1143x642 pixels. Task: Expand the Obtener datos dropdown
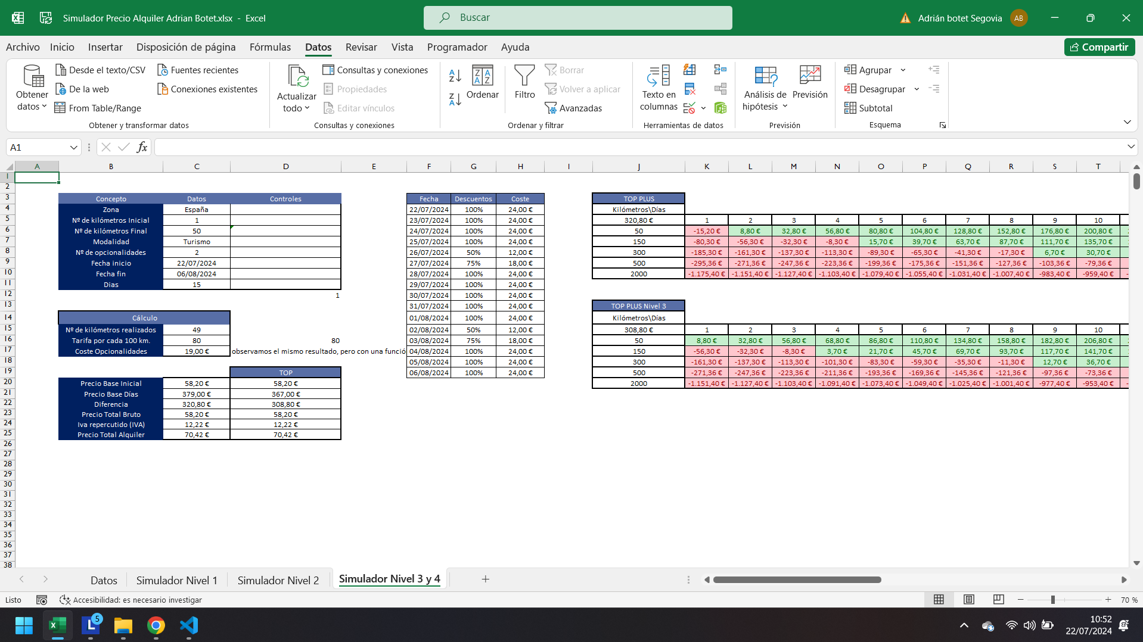(32, 106)
